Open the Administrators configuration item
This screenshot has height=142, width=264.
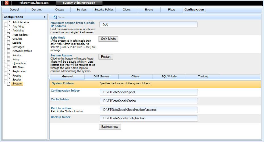(x=21, y=22)
